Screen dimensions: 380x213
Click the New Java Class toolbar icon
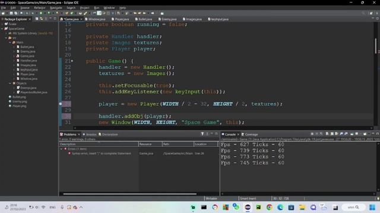pos(72,13)
